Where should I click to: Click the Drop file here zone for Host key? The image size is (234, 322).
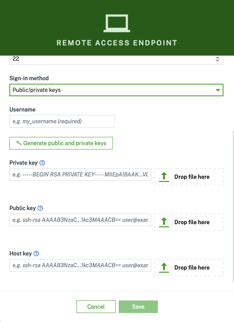pyautogui.click(x=189, y=267)
